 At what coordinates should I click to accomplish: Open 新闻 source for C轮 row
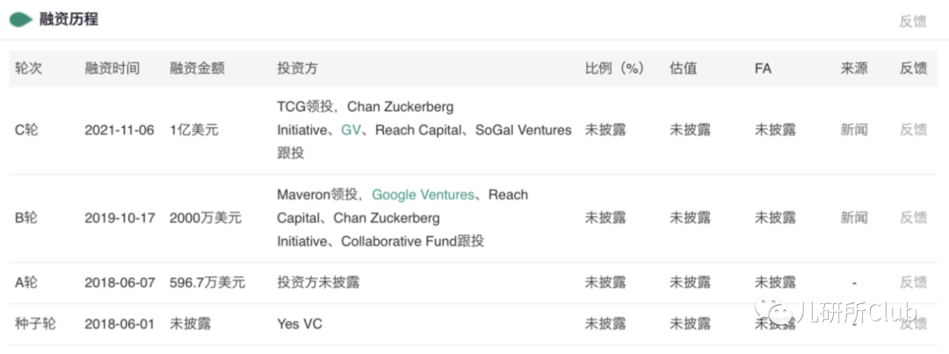pyautogui.click(x=853, y=129)
